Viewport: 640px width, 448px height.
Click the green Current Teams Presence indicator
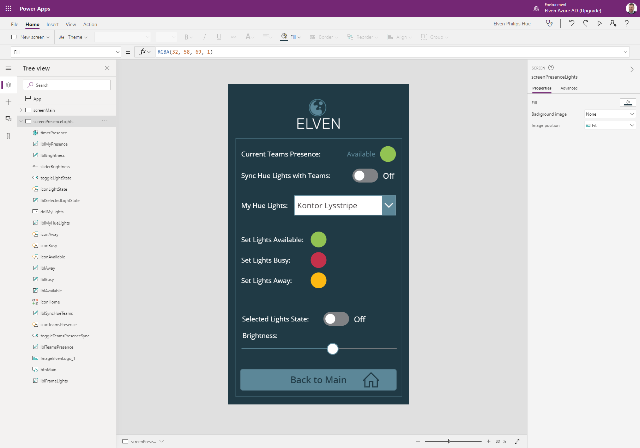pyautogui.click(x=388, y=154)
